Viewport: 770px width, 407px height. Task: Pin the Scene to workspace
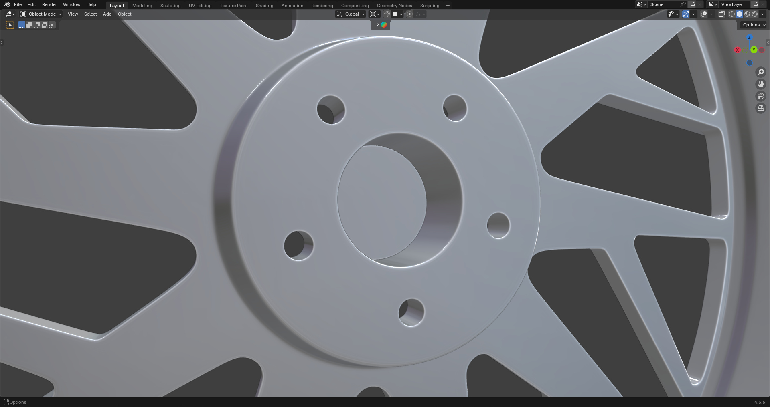(x=683, y=4)
